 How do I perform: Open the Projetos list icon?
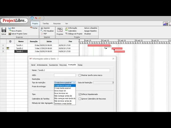point(60,30)
